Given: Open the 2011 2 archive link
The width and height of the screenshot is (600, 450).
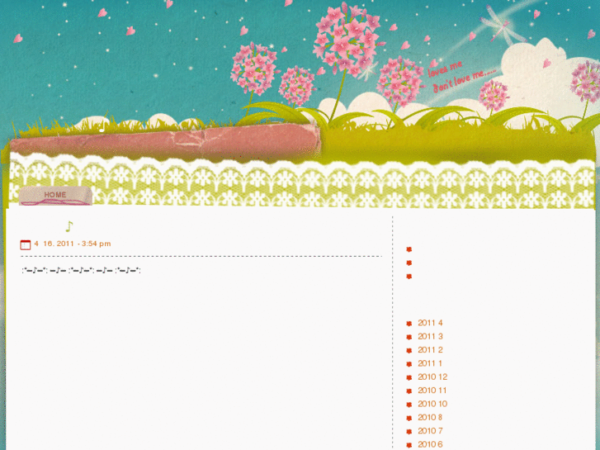Looking at the screenshot, I should click(x=430, y=349).
